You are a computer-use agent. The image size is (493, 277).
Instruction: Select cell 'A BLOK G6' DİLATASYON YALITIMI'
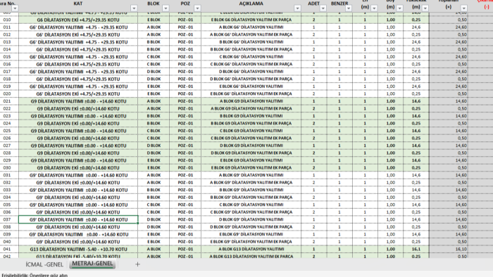click(251, 27)
